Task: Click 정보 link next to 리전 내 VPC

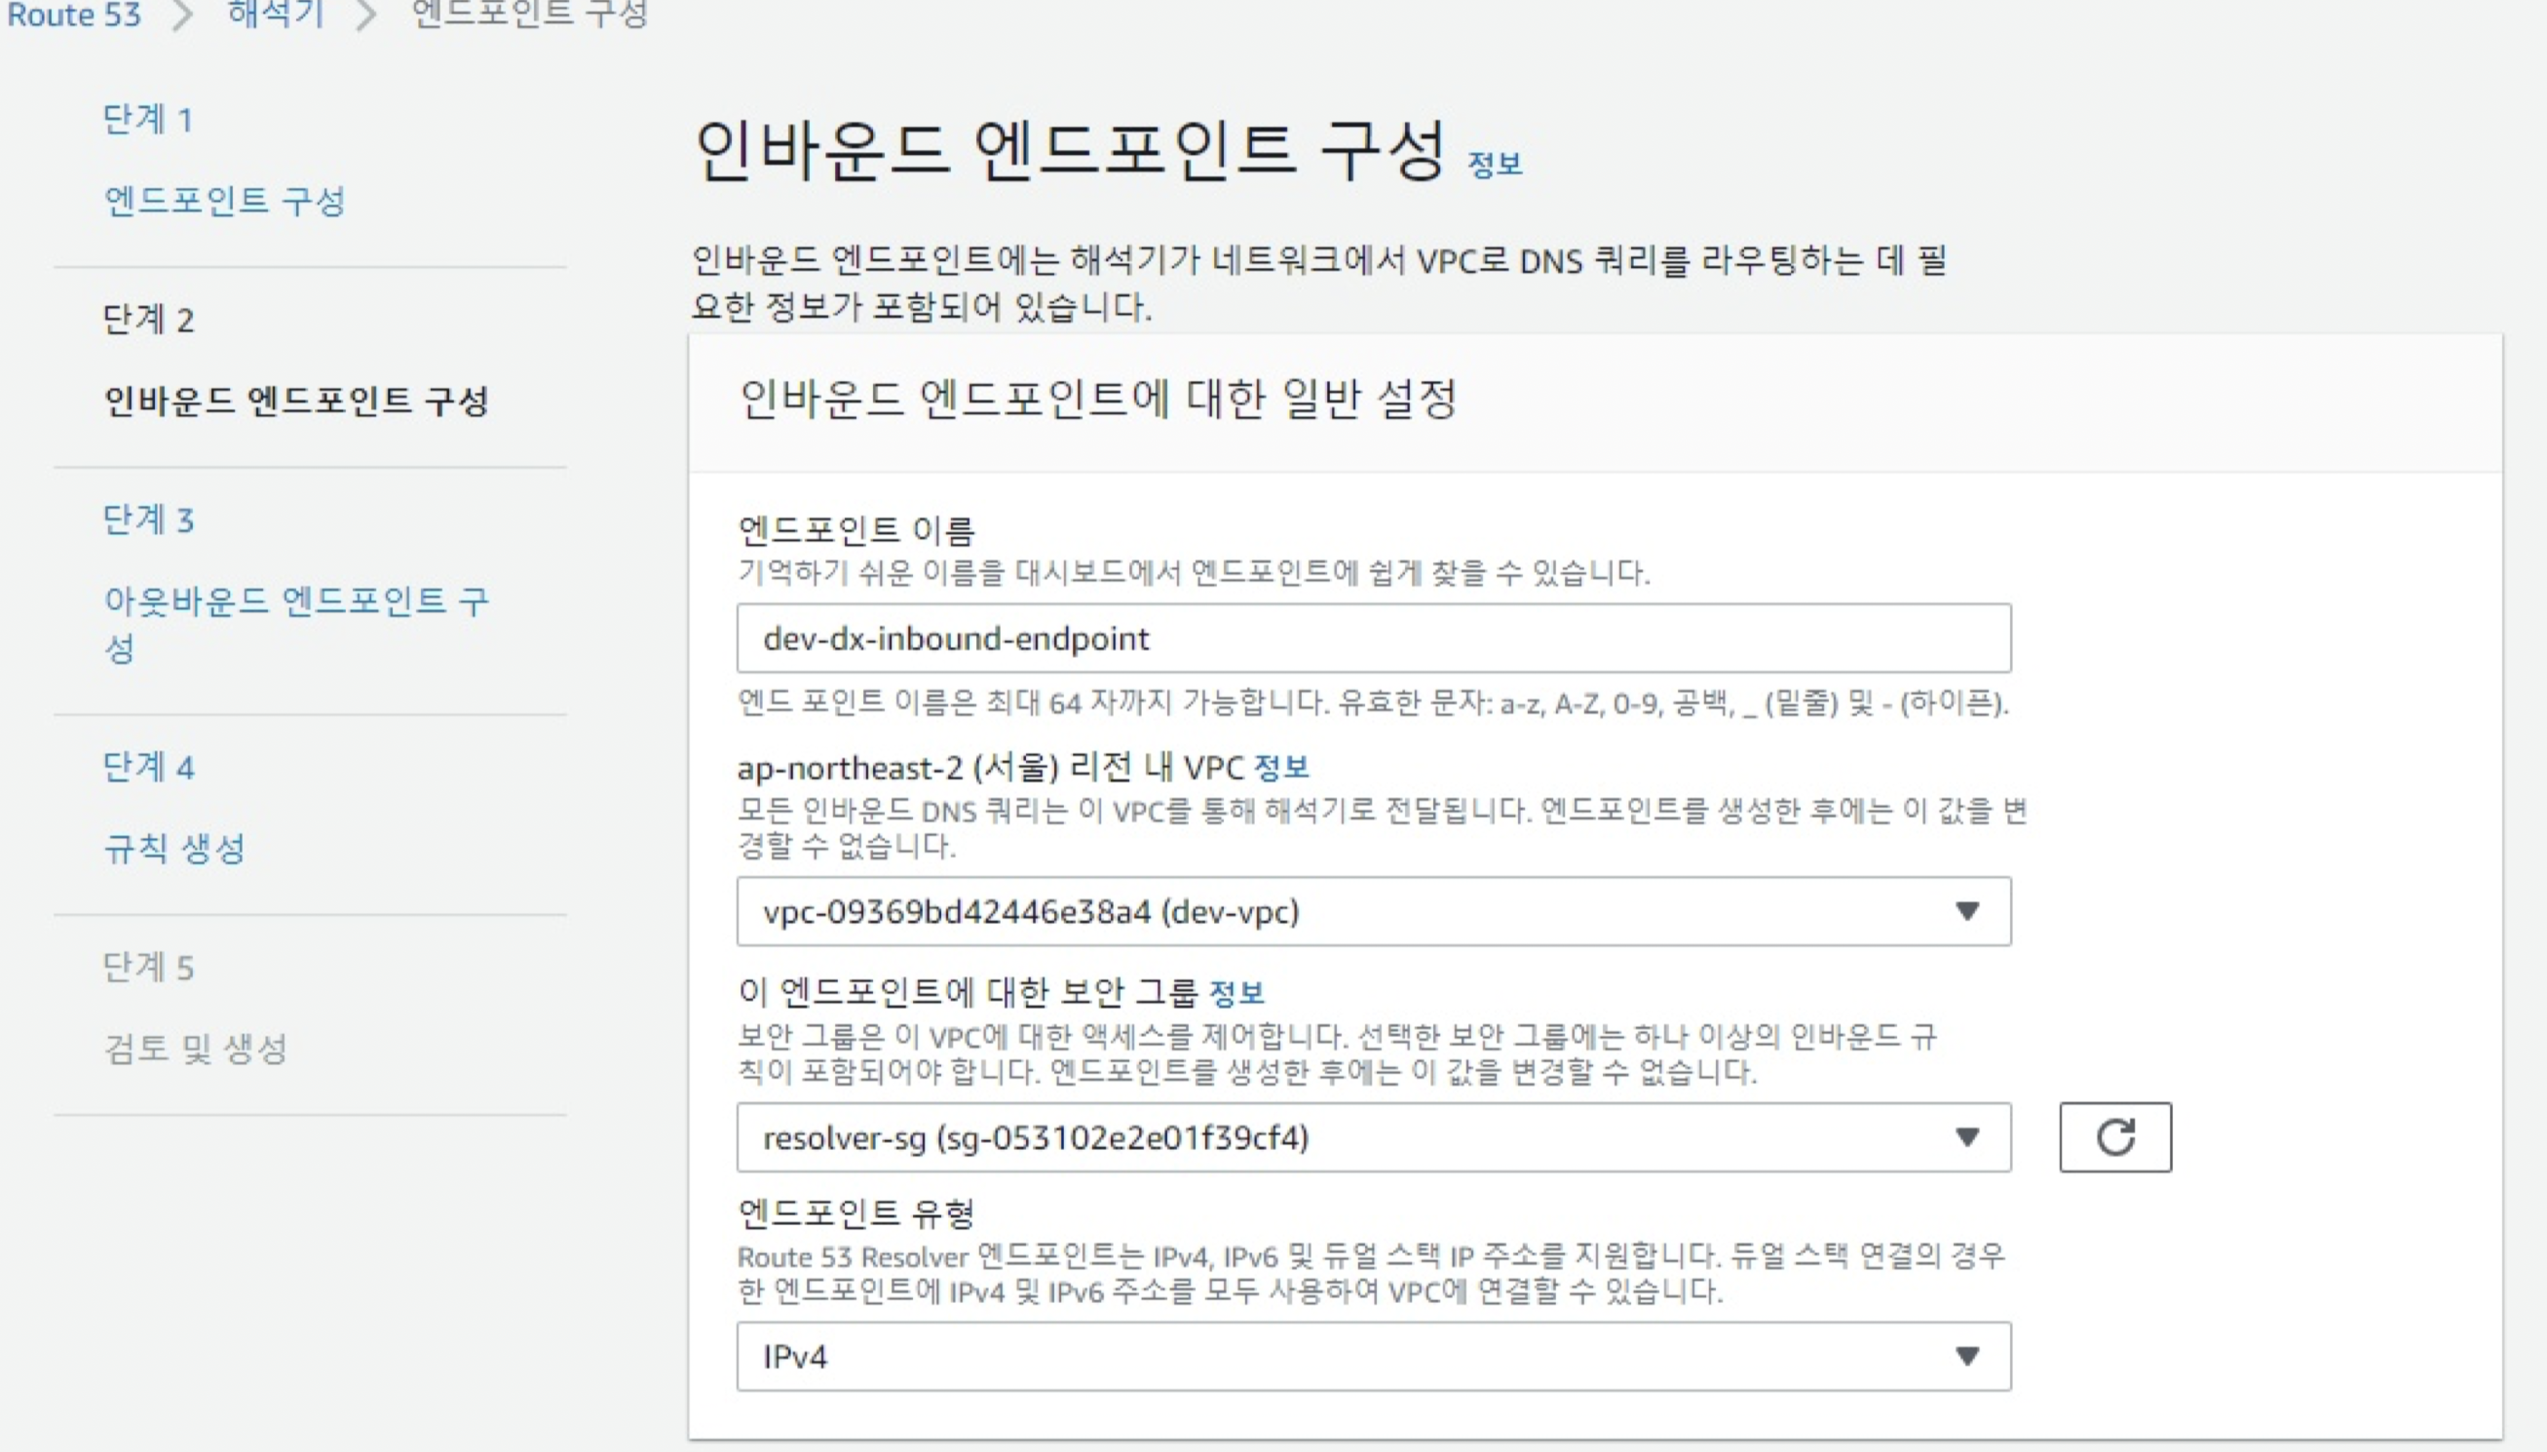Action: [x=1281, y=767]
